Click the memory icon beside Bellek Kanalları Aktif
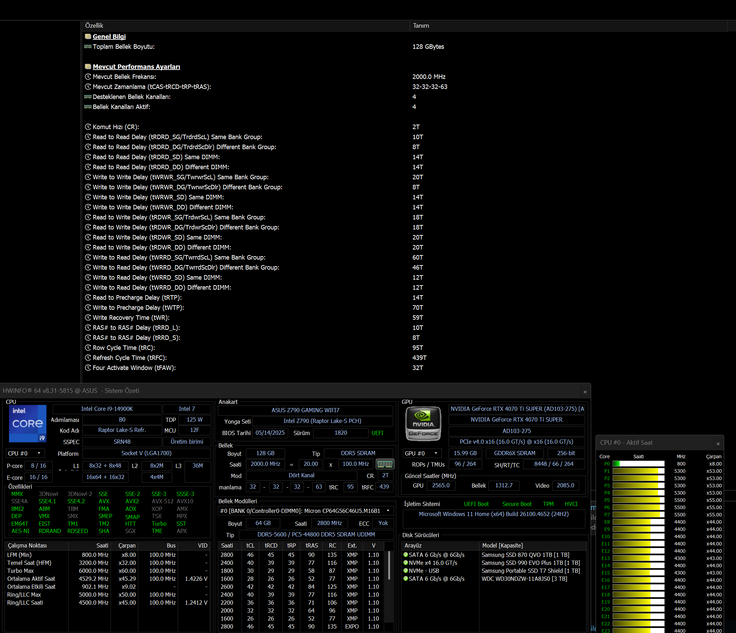The image size is (736, 633). (x=88, y=107)
